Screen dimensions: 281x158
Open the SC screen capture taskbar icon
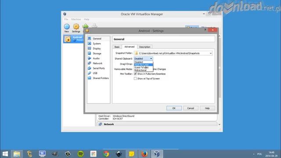click(42, 154)
